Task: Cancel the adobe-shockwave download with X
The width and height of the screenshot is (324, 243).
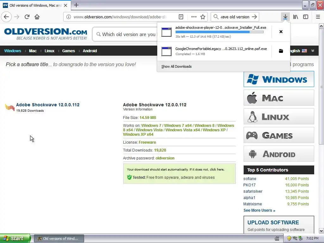Action: click(281, 32)
